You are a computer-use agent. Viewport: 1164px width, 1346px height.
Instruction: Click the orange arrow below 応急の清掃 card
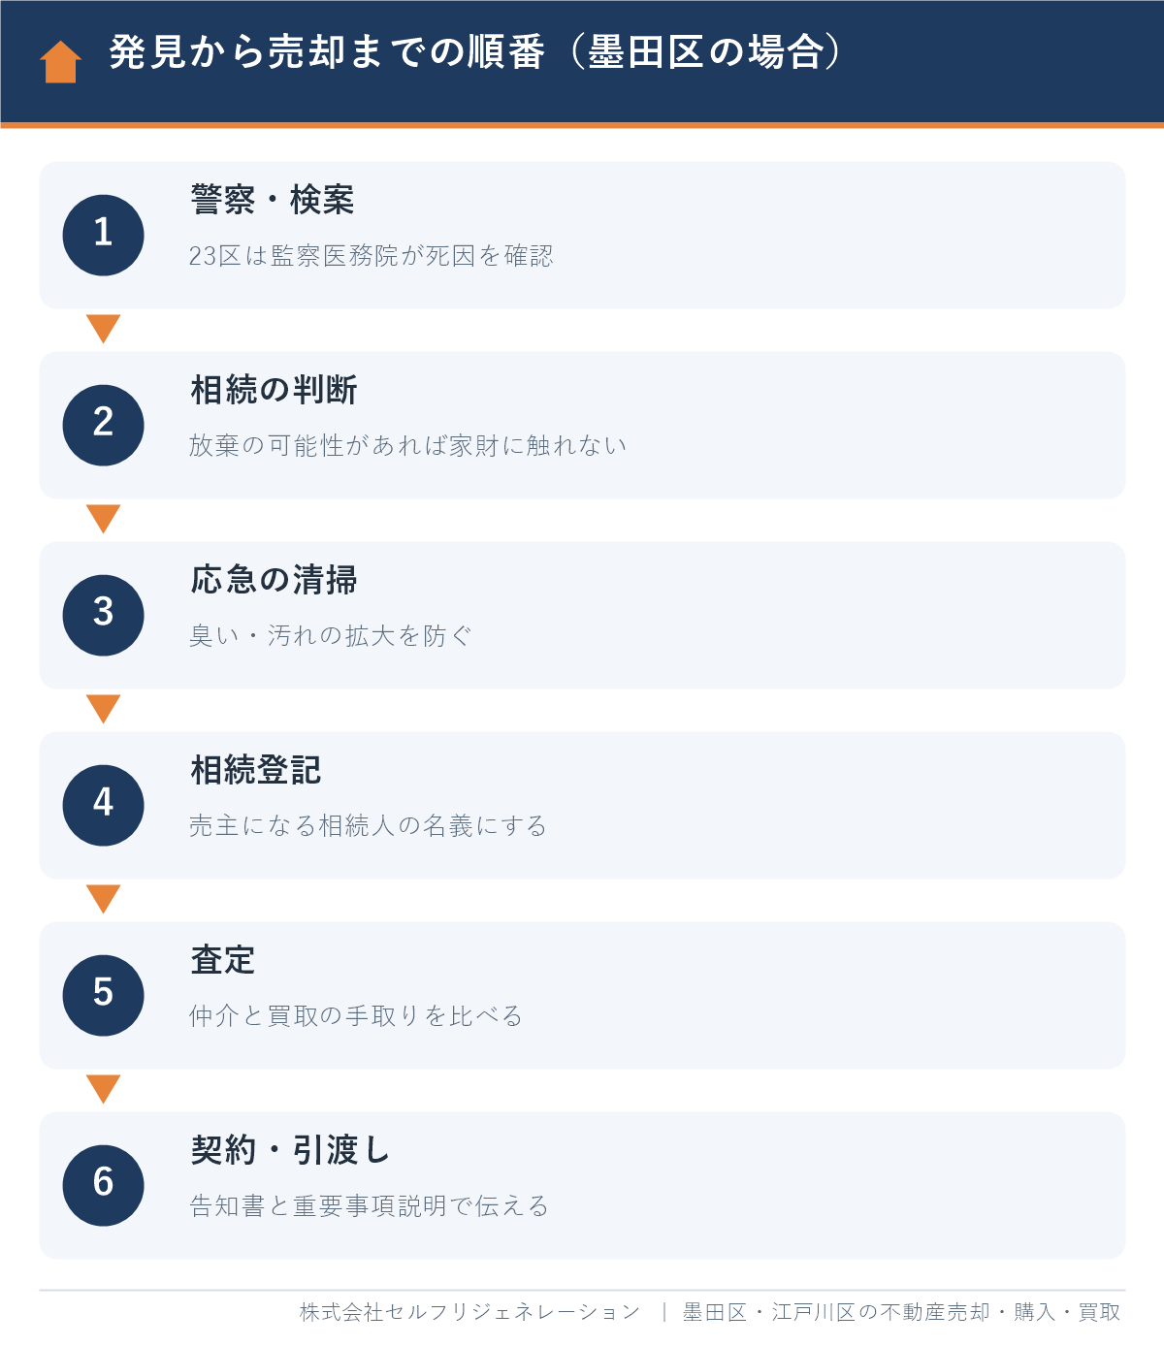(x=103, y=709)
